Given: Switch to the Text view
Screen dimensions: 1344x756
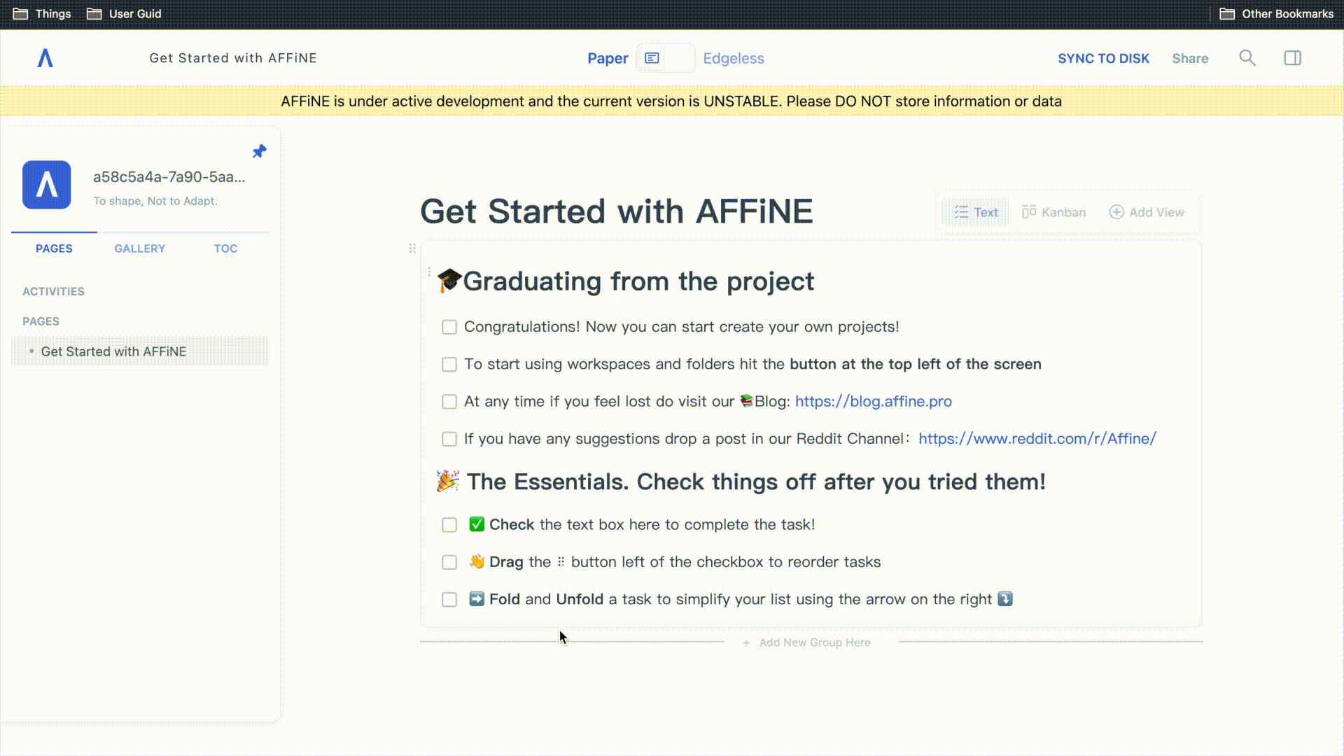Looking at the screenshot, I should click(x=976, y=212).
